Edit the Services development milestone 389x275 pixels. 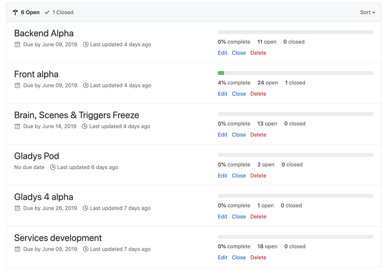point(223,258)
